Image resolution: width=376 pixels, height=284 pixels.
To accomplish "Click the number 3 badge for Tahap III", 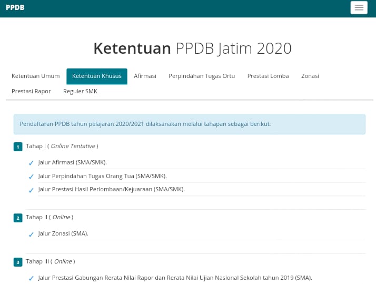I will point(18,262).
